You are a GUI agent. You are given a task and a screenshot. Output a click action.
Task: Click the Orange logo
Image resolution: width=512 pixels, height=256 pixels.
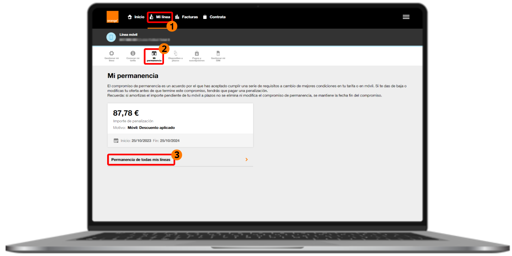click(x=112, y=17)
